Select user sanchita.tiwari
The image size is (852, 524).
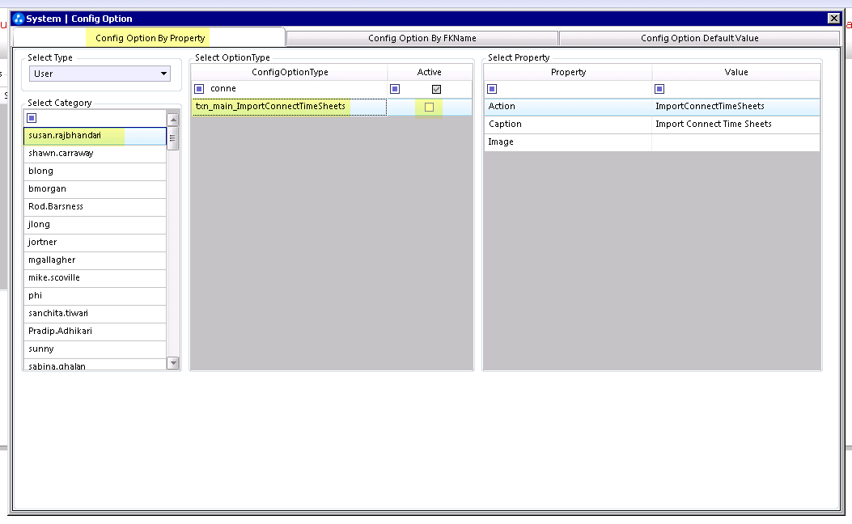click(x=95, y=313)
